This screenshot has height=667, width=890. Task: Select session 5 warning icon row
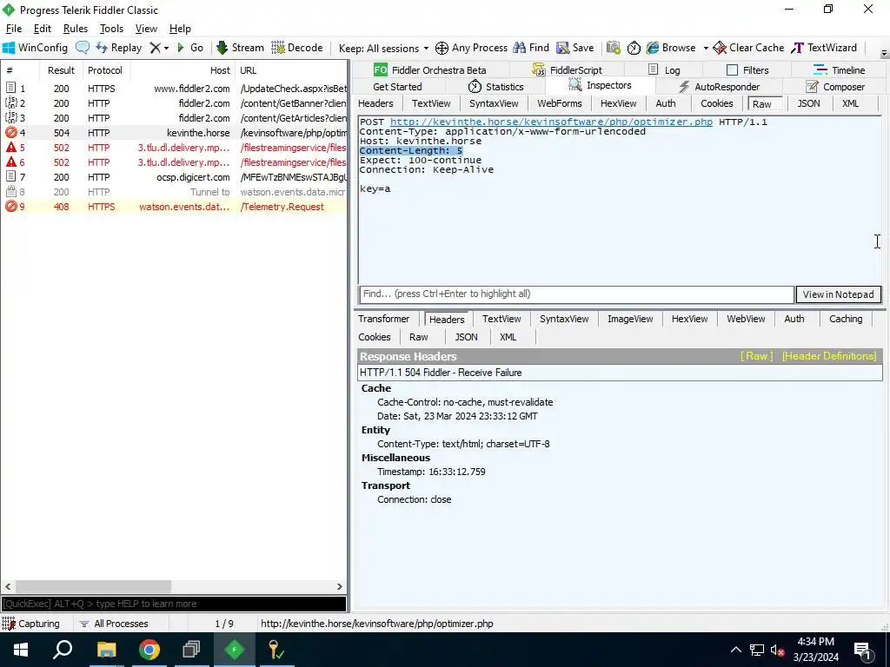point(10,148)
